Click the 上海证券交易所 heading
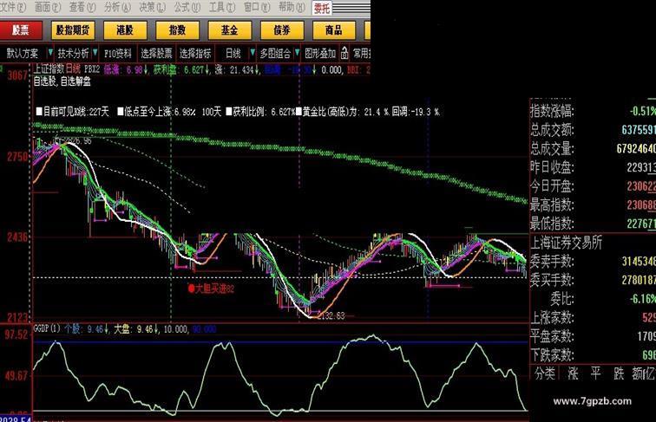This screenshot has width=656, height=422. 566,243
